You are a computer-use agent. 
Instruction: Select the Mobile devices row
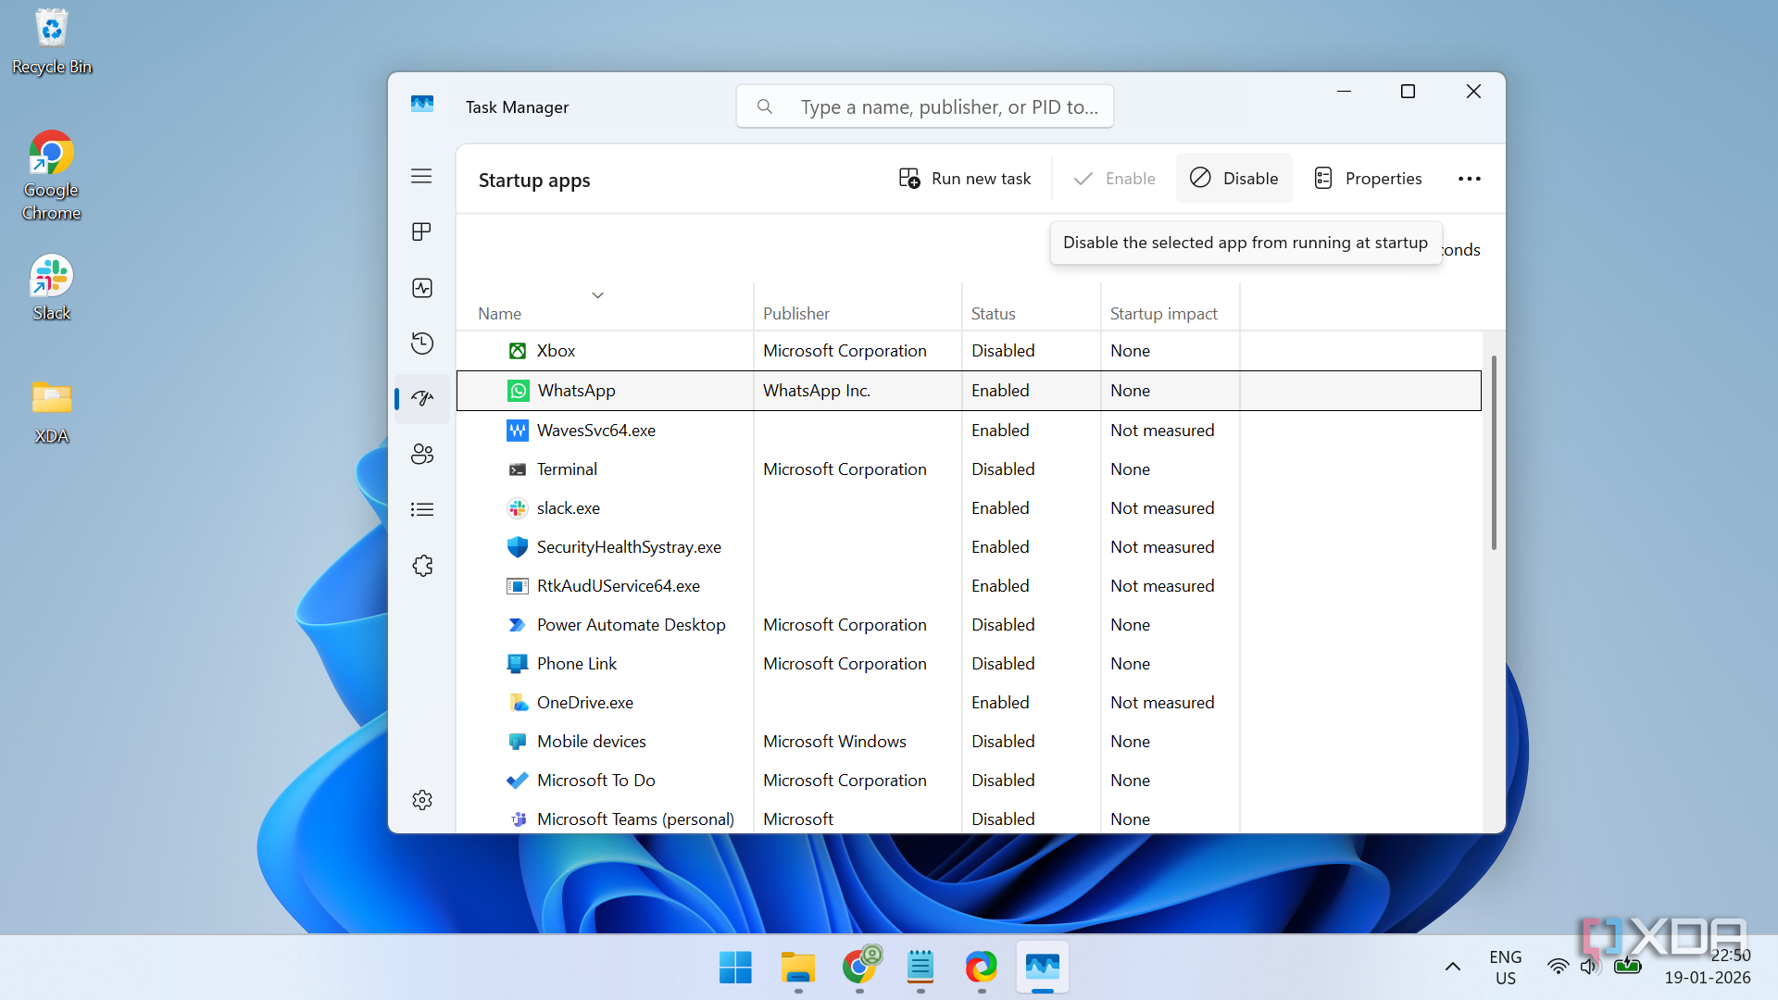(x=969, y=742)
